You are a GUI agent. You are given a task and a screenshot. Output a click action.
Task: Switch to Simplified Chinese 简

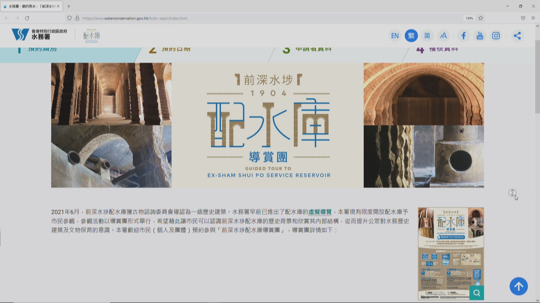click(427, 36)
